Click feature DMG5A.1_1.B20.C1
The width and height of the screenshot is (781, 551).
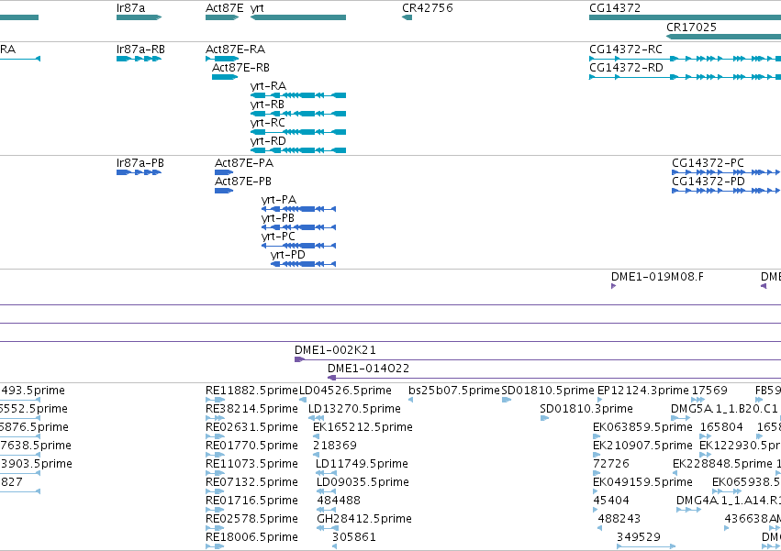(x=680, y=418)
